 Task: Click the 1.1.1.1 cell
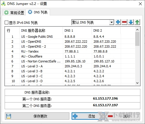click(70, 56)
